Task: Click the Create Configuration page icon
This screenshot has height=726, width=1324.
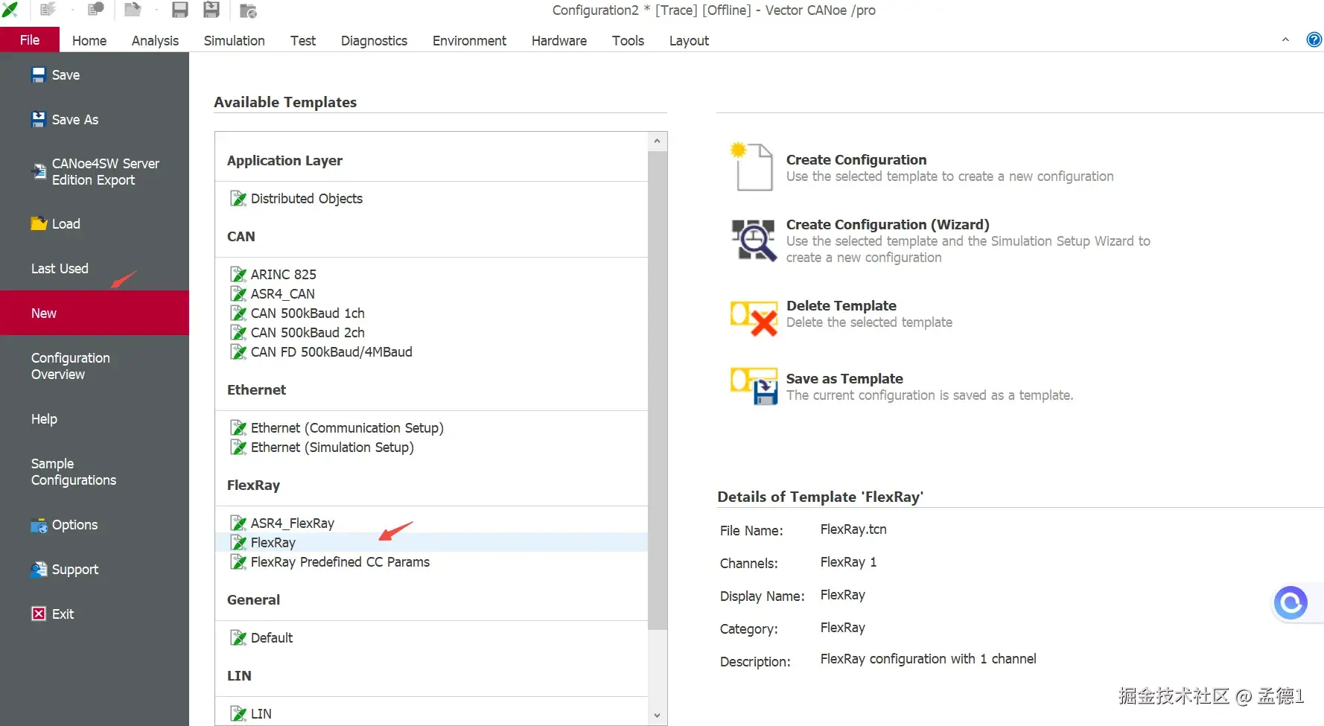Action: (752, 167)
